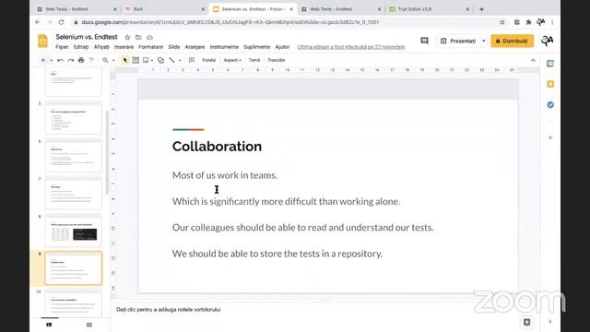This screenshot has height=332, width=590.
Task: Open the Inserare menu
Action: pos(124,47)
